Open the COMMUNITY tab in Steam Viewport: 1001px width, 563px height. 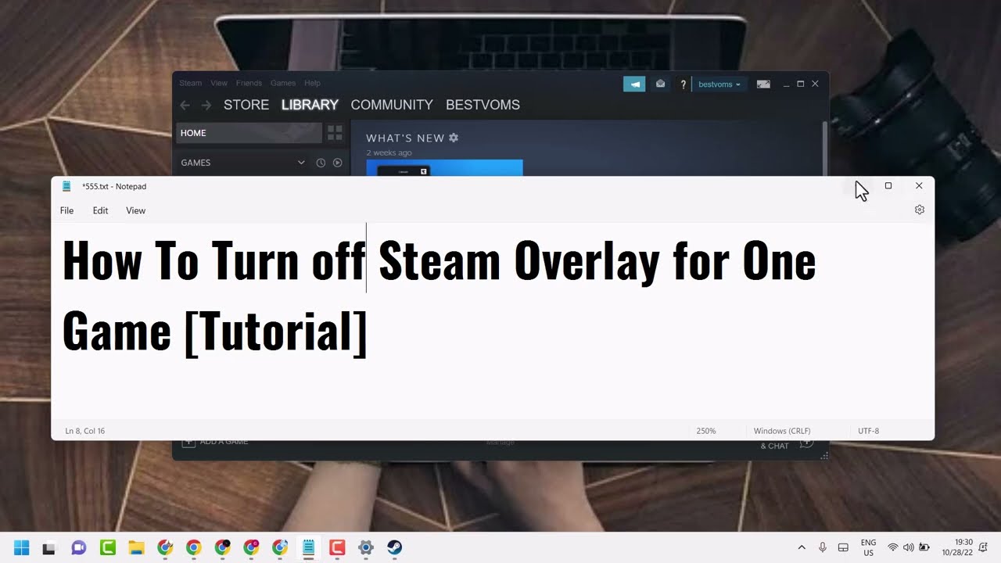pos(392,105)
